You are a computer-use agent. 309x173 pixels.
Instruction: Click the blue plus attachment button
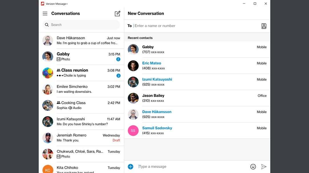pyautogui.click(x=130, y=167)
